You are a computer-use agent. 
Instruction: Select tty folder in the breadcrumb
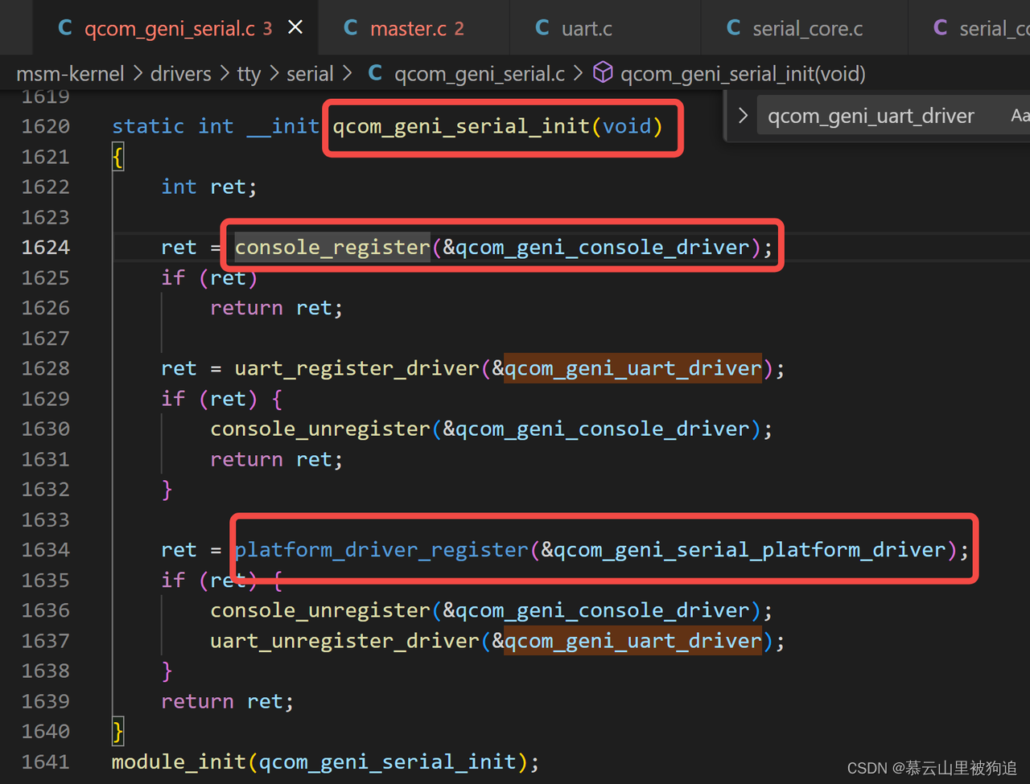249,74
